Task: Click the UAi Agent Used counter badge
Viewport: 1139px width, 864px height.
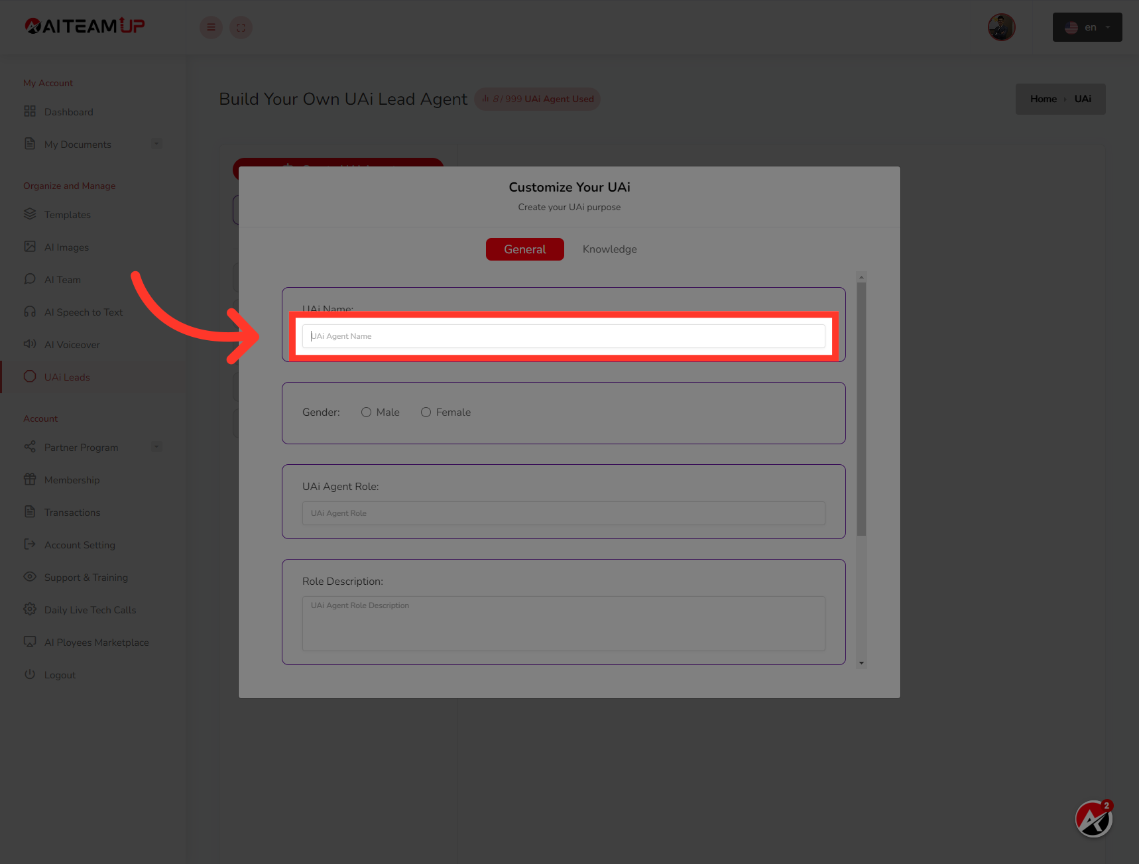Action: click(x=537, y=99)
